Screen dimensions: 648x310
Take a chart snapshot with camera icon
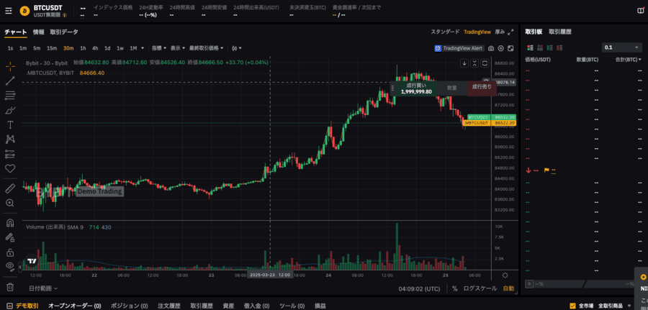click(491, 48)
